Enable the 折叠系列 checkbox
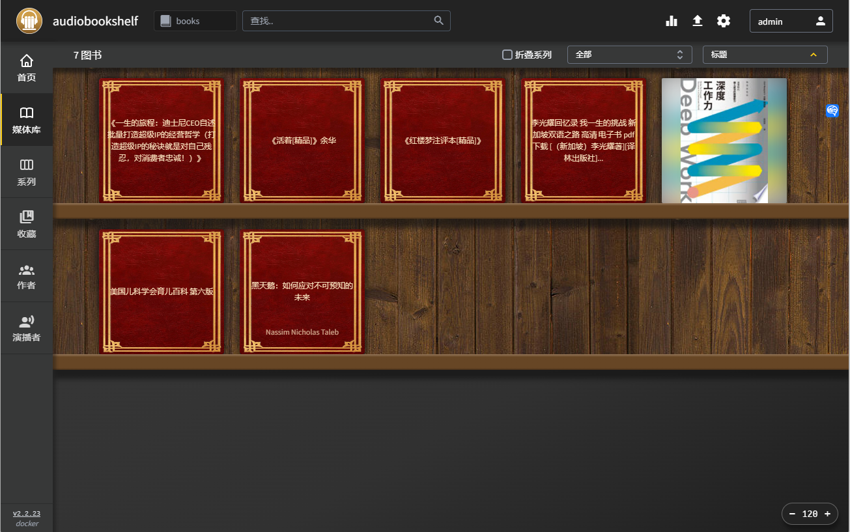The height and width of the screenshot is (532, 850). click(507, 55)
